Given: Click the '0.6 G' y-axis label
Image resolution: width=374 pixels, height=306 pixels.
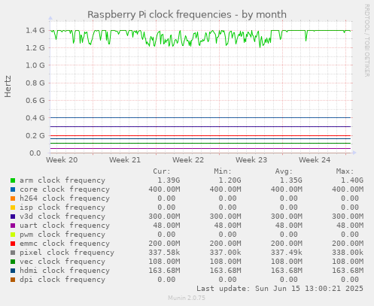Looking at the screenshot, I should tap(35, 101).
